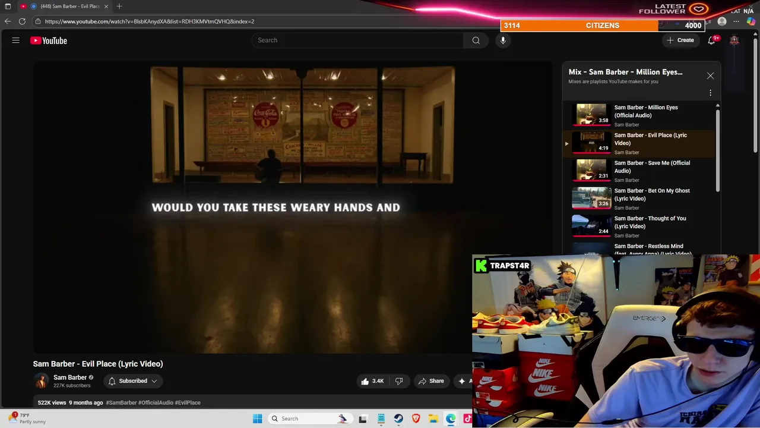Open the Edge profile icon
The image size is (760, 428).
pyautogui.click(x=722, y=21)
